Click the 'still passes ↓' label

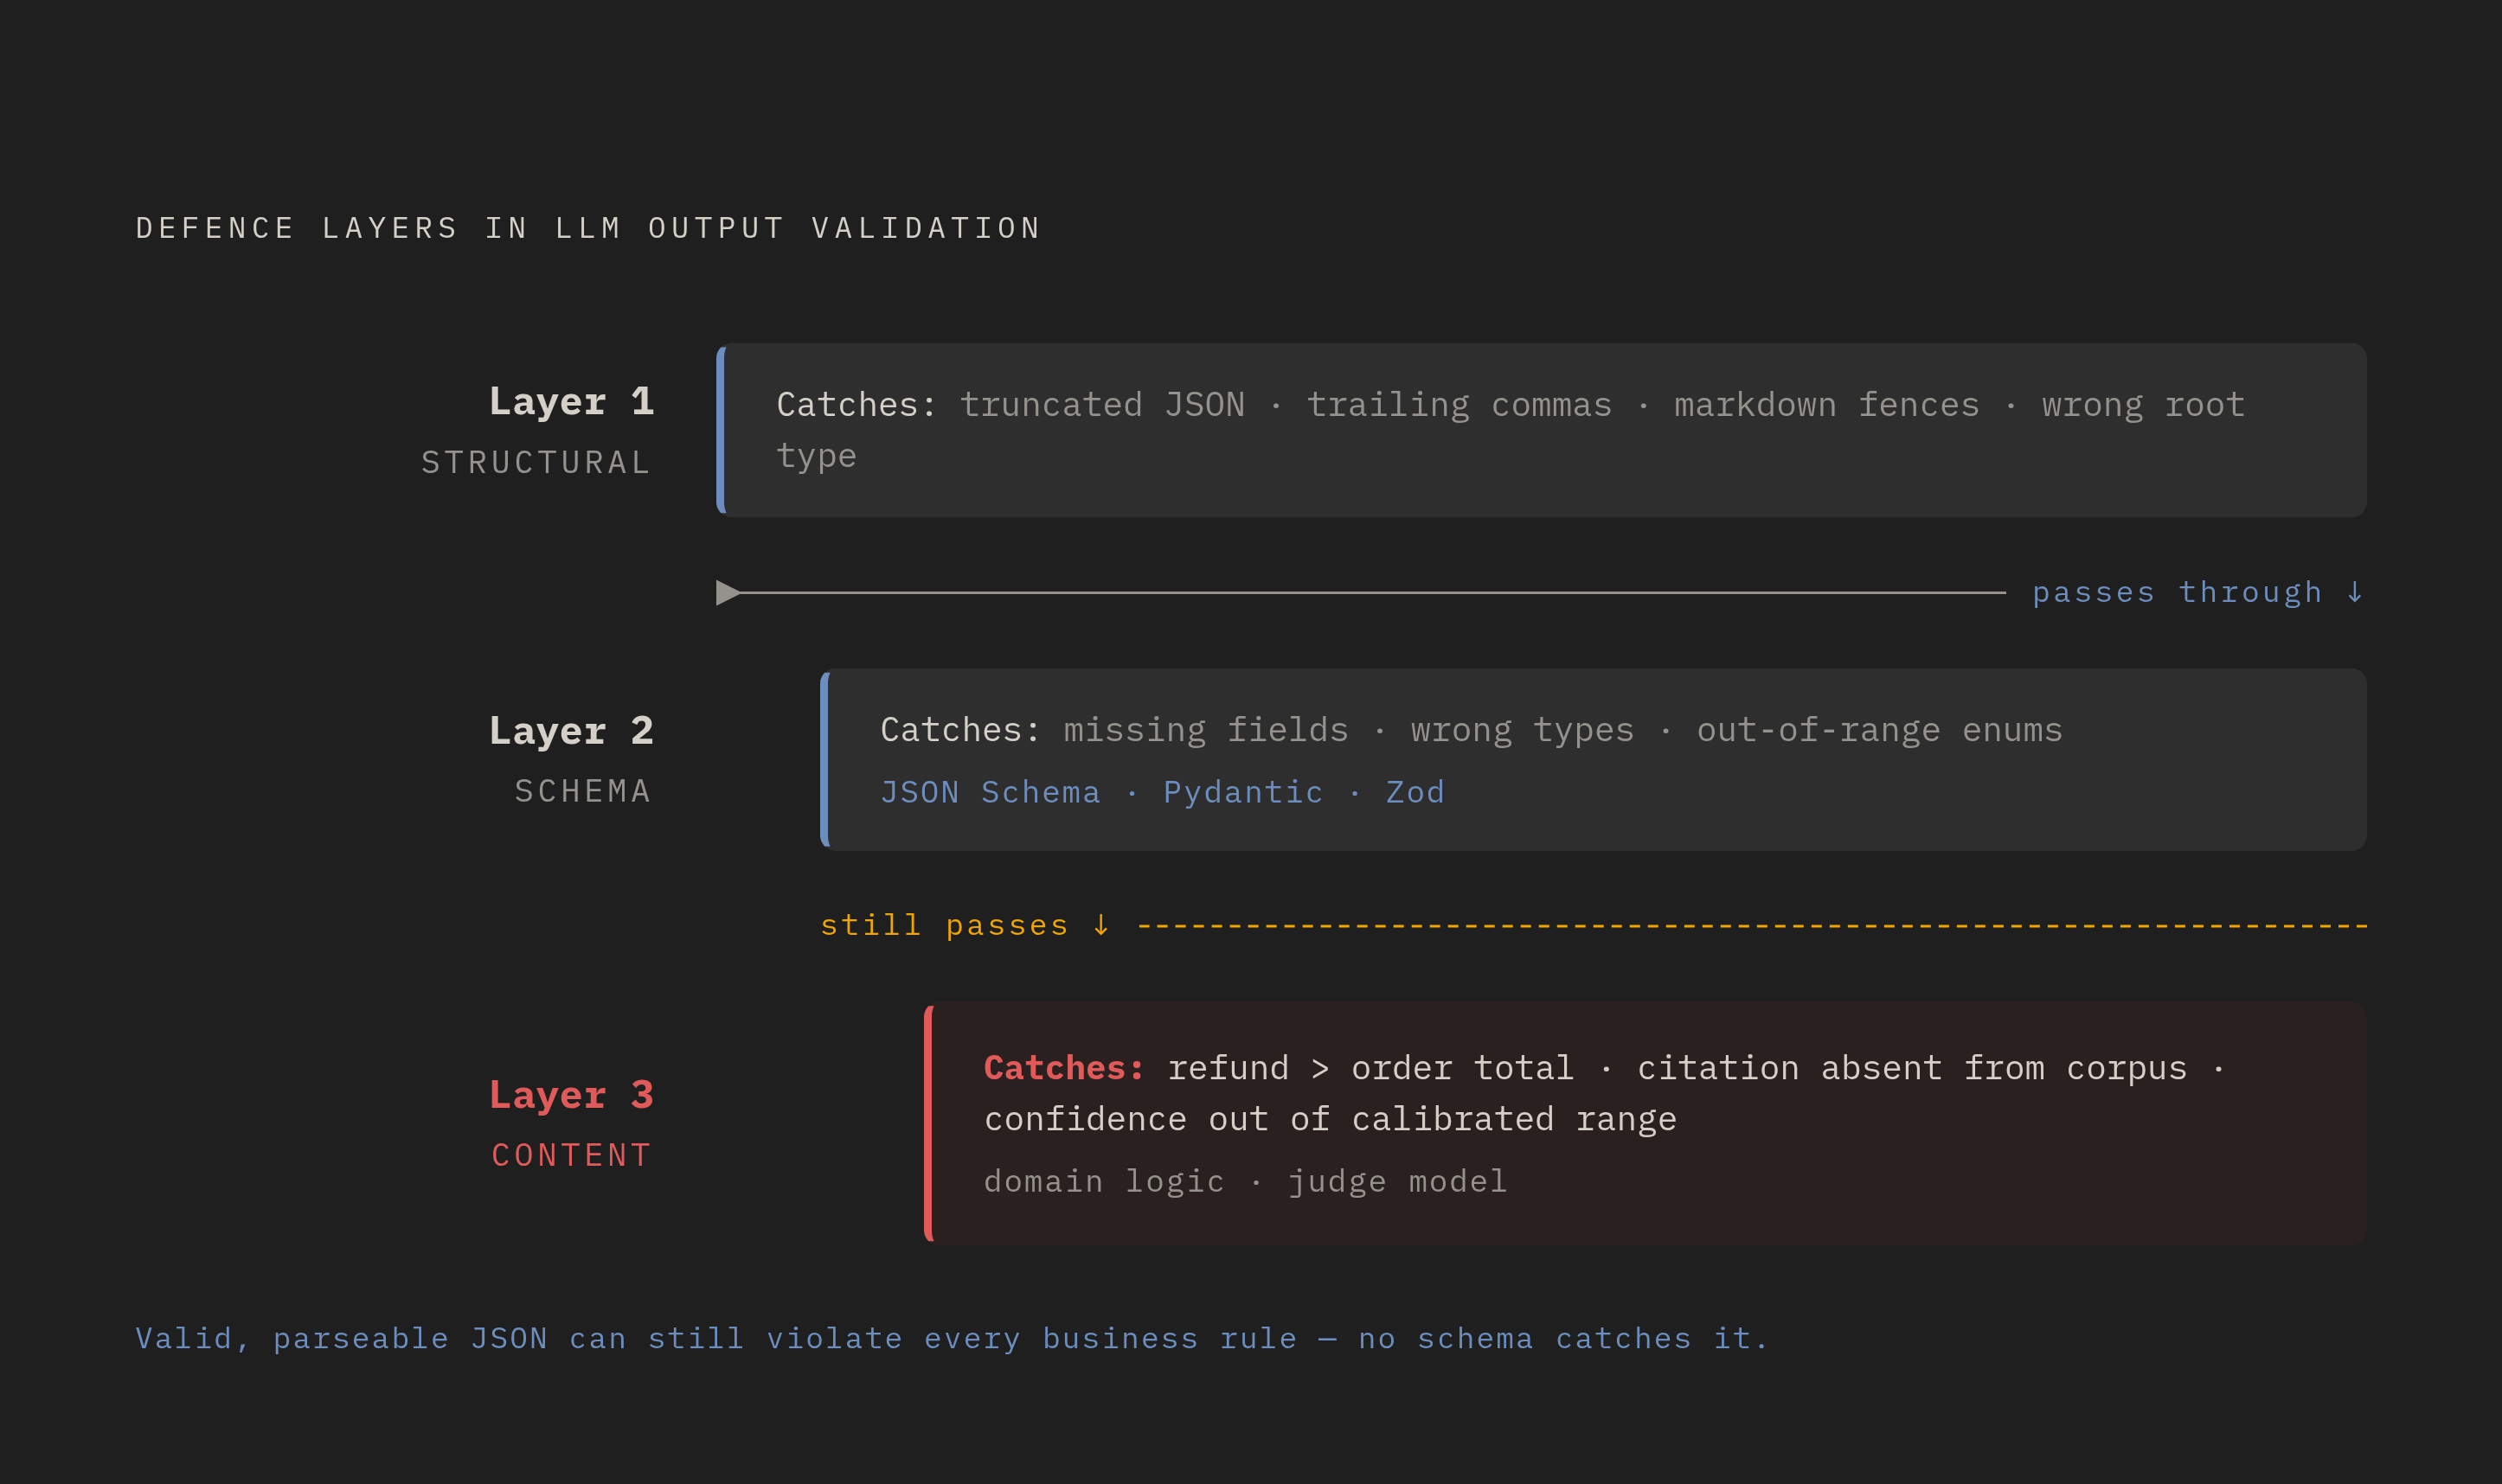pos(966,925)
